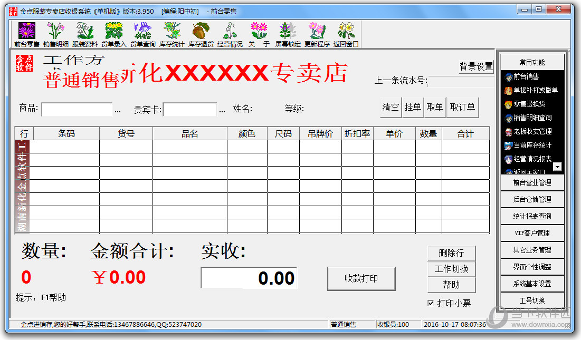Image resolution: width=581 pixels, height=340 pixels.
Task: Click 数量 column header
Action: (428, 133)
